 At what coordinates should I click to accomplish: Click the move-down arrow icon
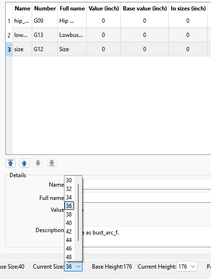pos(38,163)
